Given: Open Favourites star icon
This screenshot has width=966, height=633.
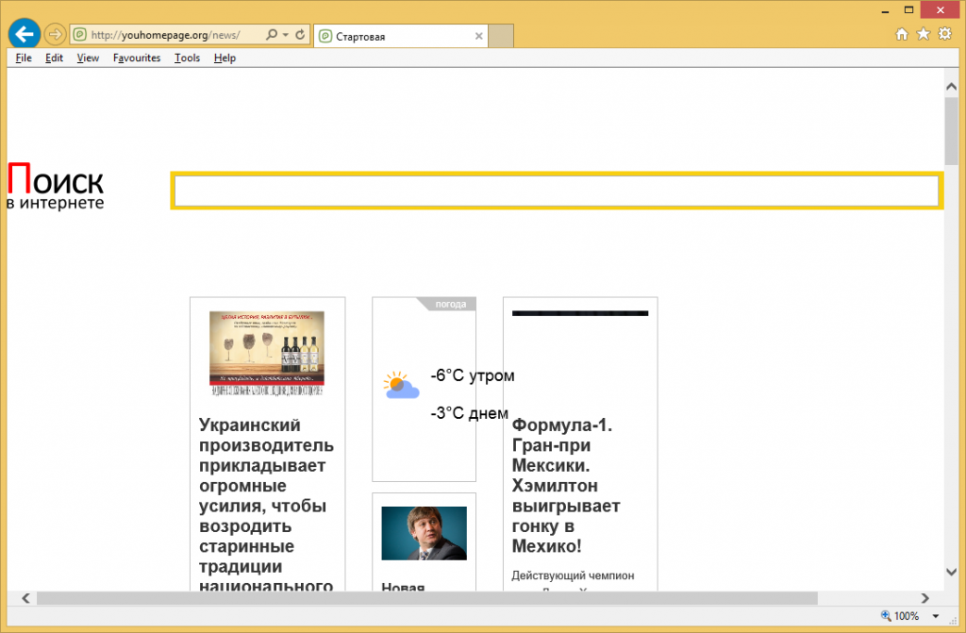Looking at the screenshot, I should click(924, 35).
